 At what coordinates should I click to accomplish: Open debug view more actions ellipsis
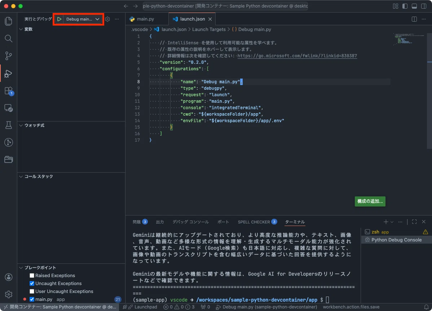point(117,19)
